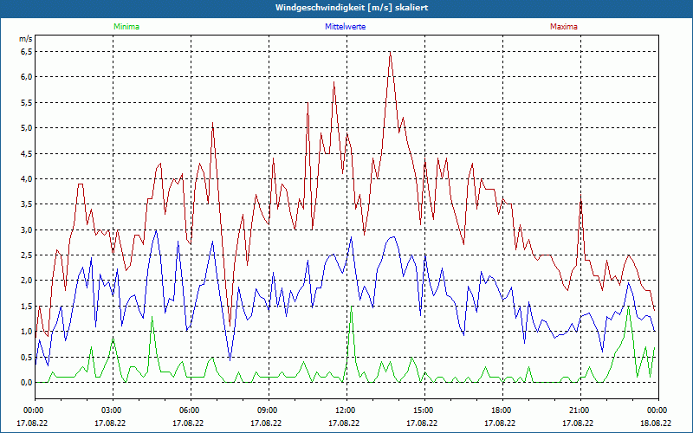Screen dimensions: 693x433
Task: Click the 15:00 time axis label
Action: [424, 410]
